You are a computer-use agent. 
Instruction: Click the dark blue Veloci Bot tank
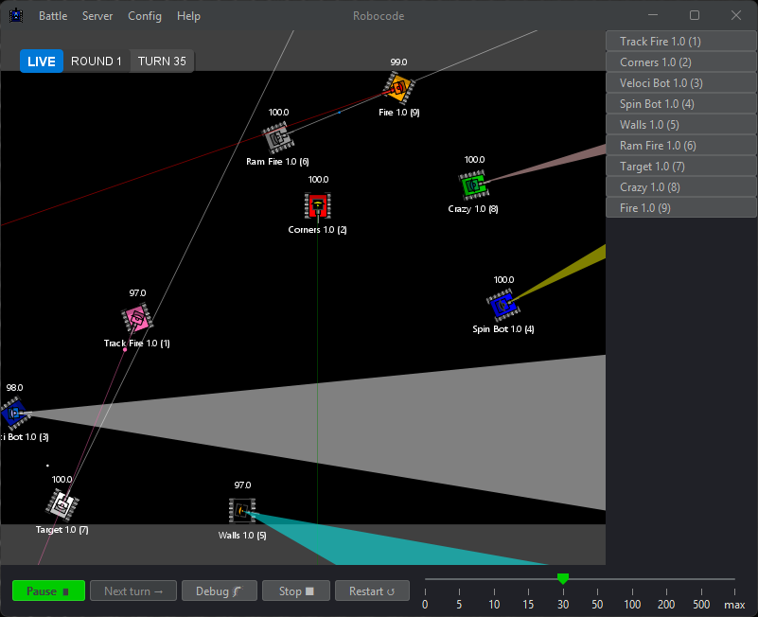14,413
